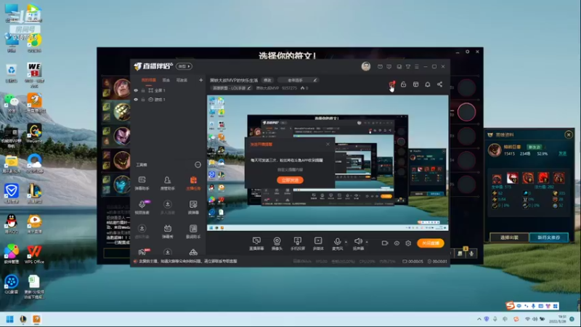This screenshot has width=581, height=327.
Task: Add the 多媒体 multimedia source
Action: coord(318,243)
